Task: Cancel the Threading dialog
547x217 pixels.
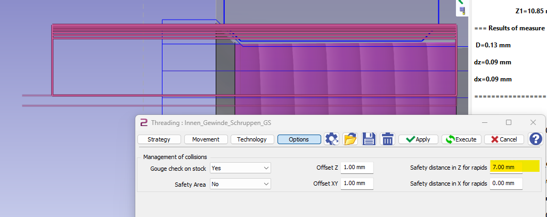Action: [504, 139]
